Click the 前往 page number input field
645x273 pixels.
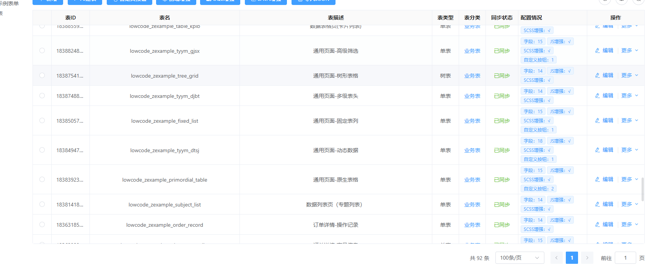625,258
